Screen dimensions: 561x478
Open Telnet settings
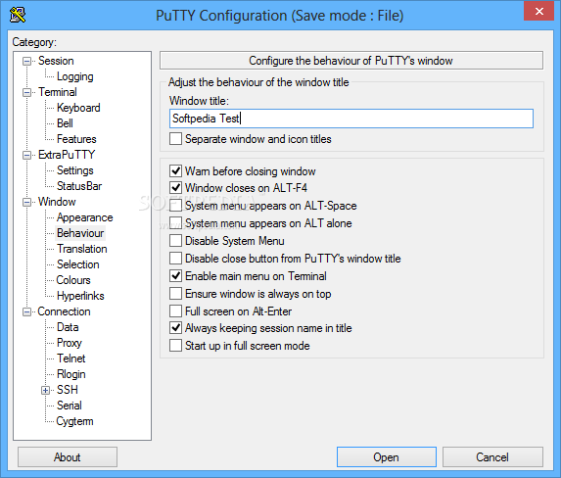pos(71,358)
